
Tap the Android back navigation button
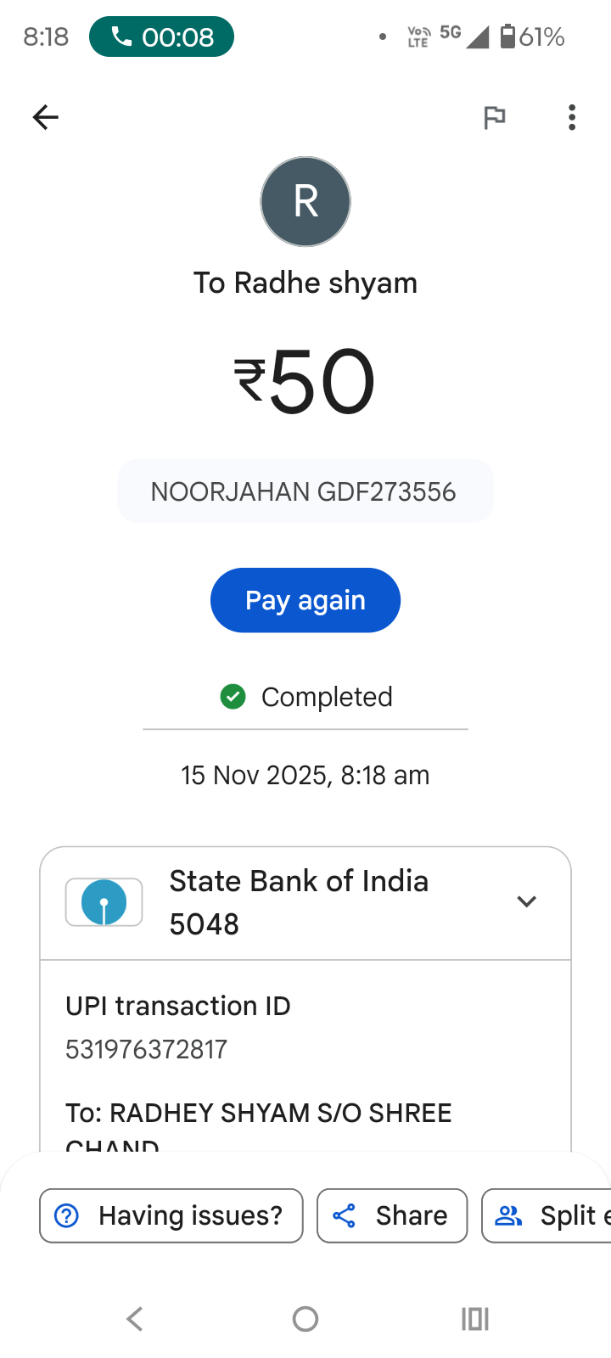click(x=135, y=1318)
